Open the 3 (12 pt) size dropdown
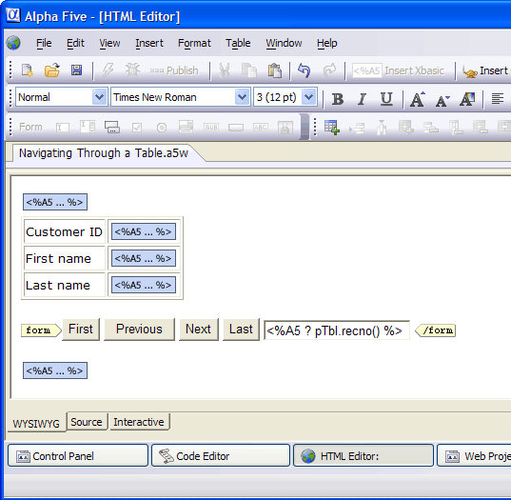The height and width of the screenshot is (500, 511). pos(309,97)
